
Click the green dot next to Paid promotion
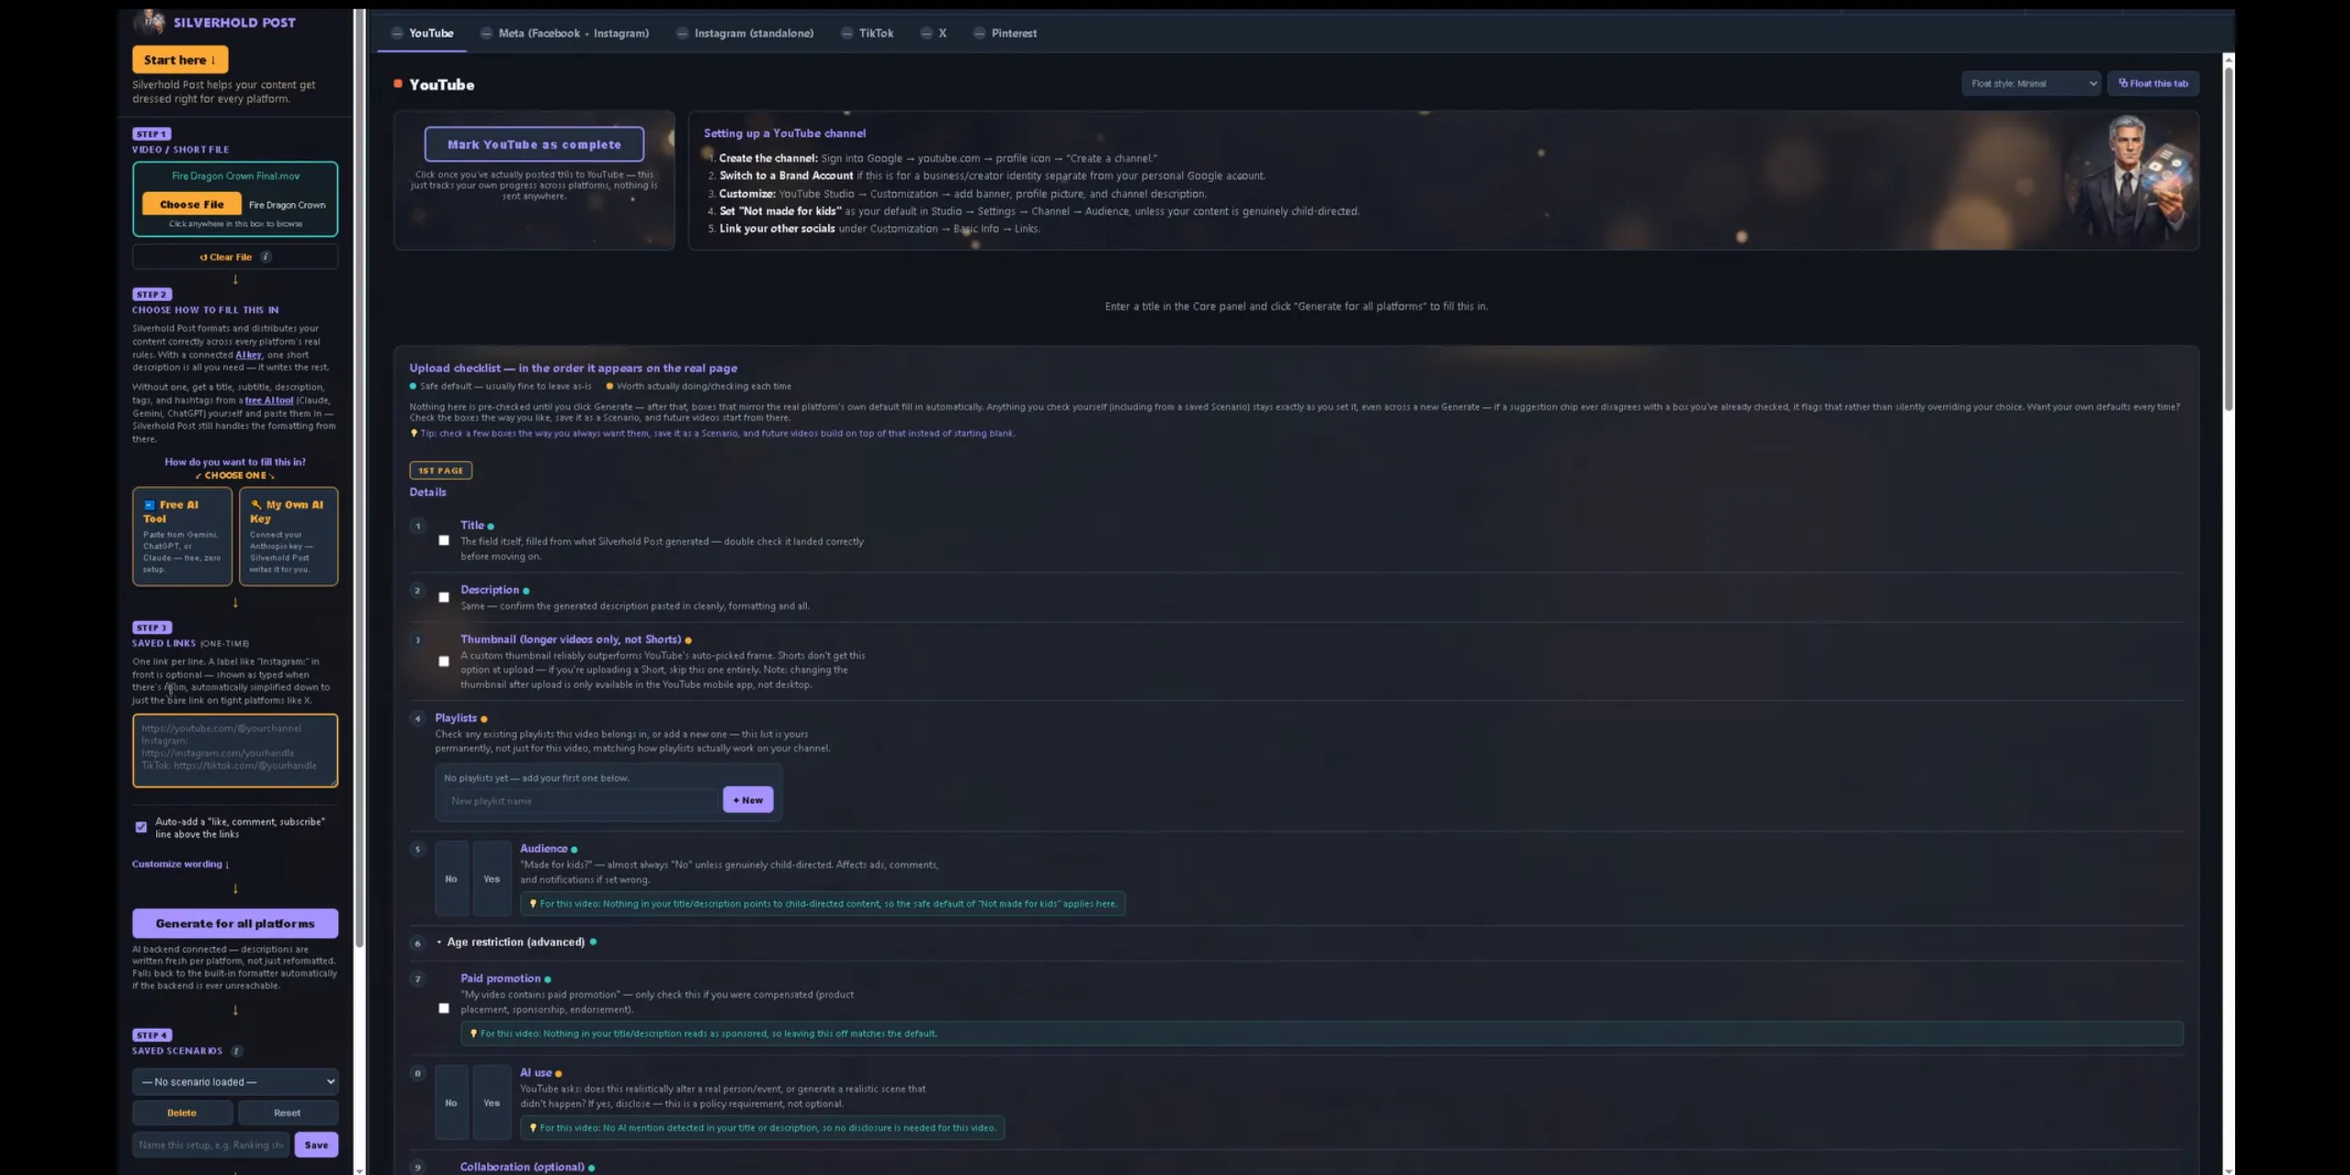(548, 980)
